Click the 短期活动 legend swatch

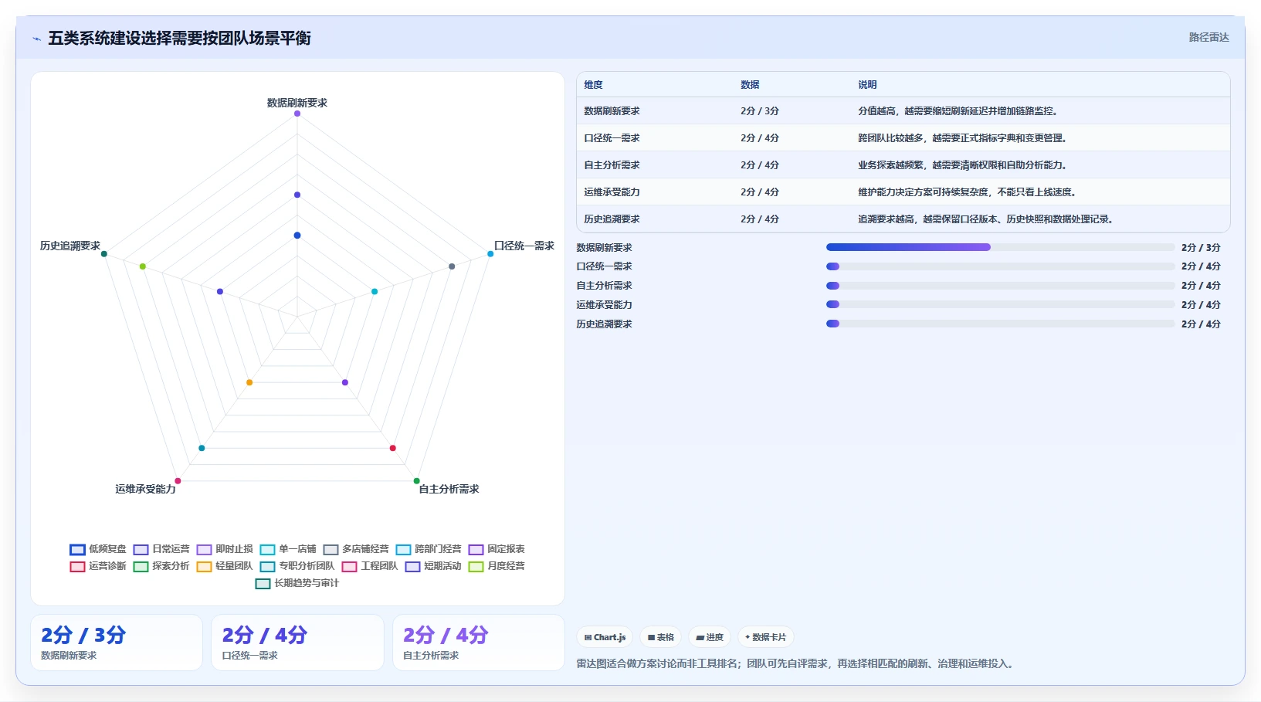coord(412,567)
